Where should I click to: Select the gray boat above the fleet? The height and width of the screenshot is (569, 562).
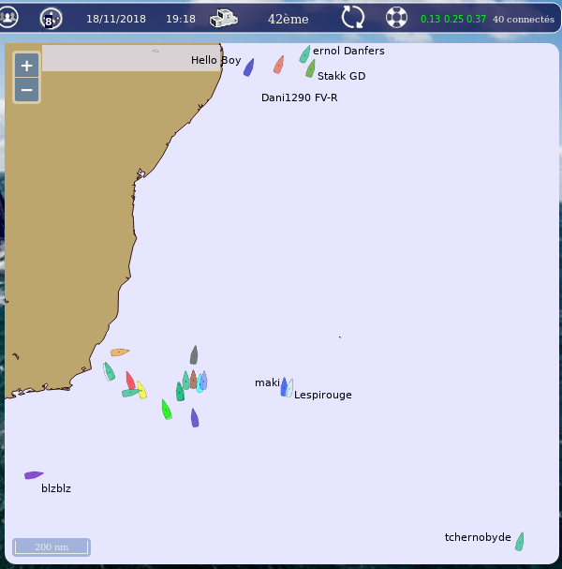[x=194, y=354]
